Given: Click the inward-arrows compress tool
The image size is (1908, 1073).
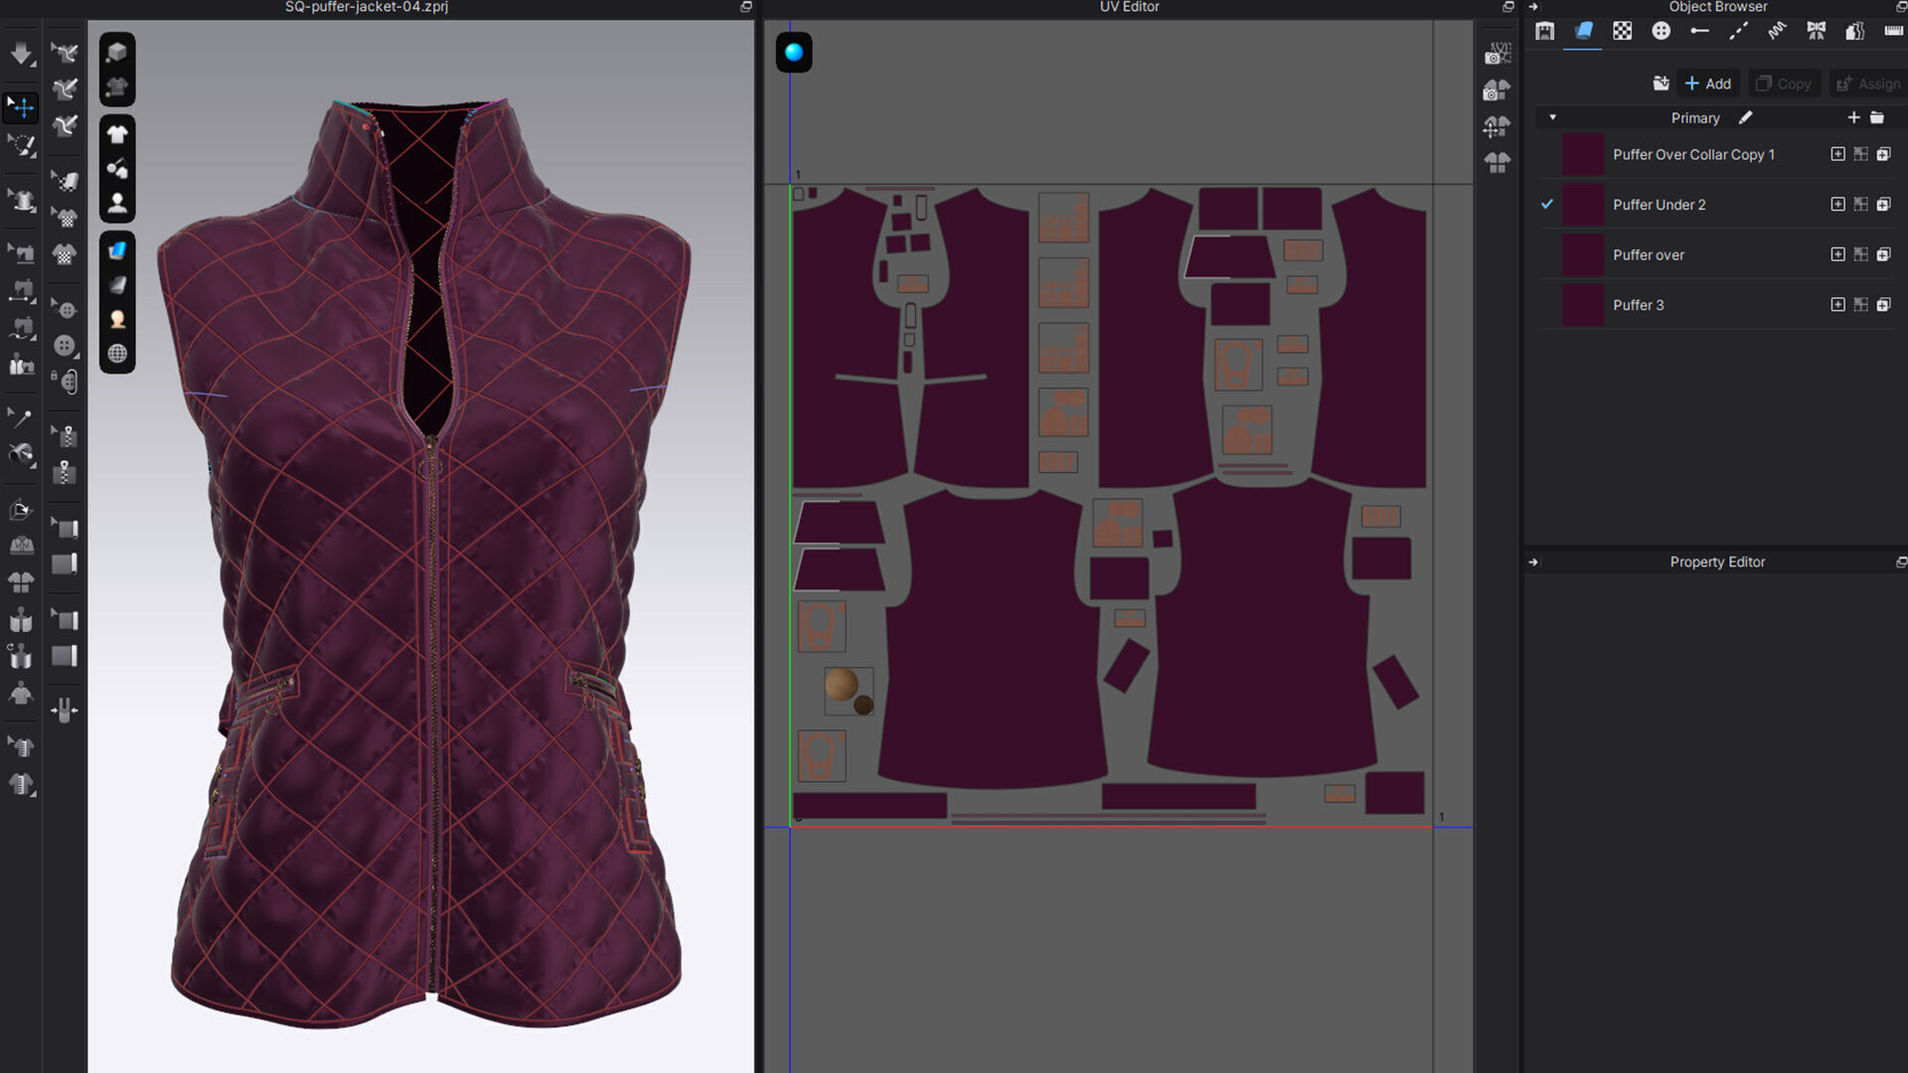Looking at the screenshot, I should (x=65, y=709).
